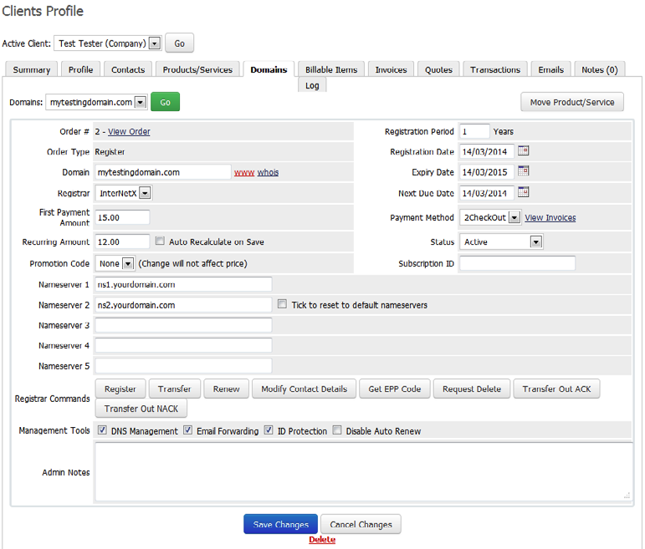The width and height of the screenshot is (645, 549).
Task: Open the www domain link
Action: 244,172
